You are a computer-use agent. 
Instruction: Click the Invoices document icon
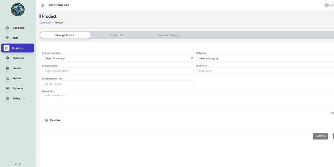click(x=8, y=68)
